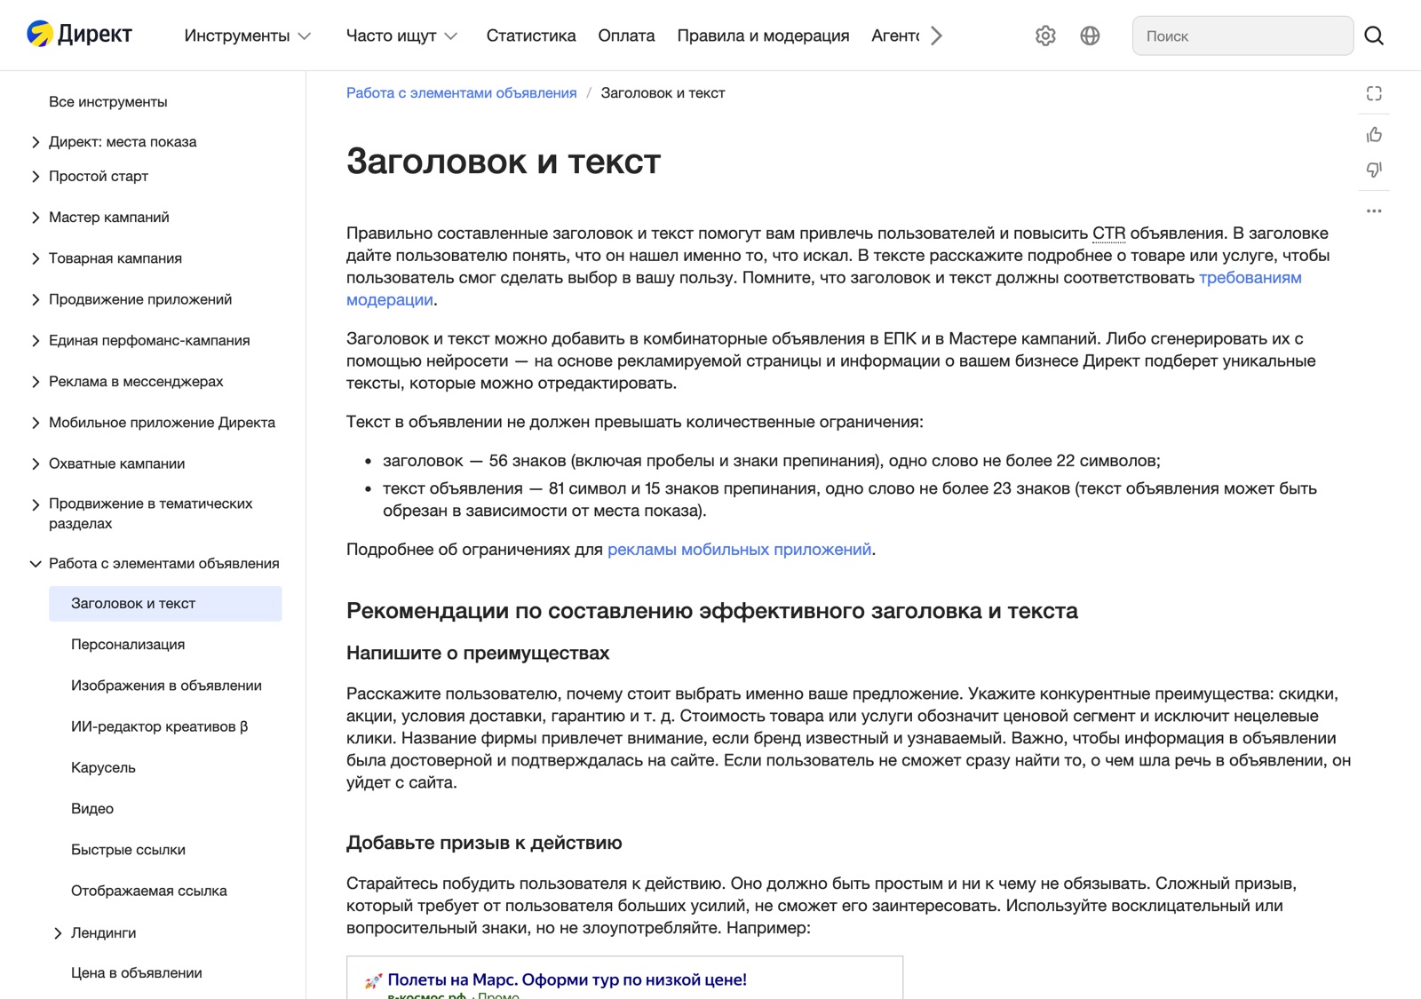Click the thumbs-down feedback icon
The width and height of the screenshot is (1421, 999).
tap(1374, 170)
